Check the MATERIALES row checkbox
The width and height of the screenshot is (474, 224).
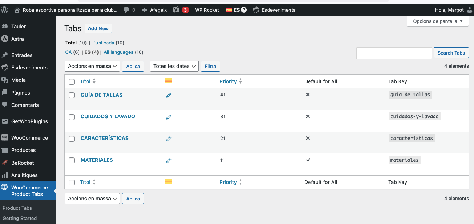click(72, 160)
